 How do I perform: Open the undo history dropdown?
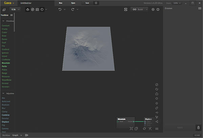65,9
